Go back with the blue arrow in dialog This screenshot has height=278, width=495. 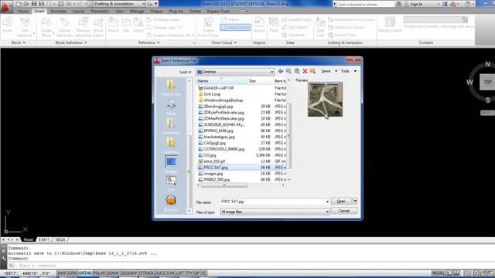[x=280, y=71]
